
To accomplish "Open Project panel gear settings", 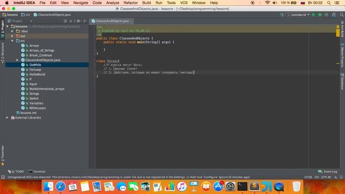I will click(79, 21).
